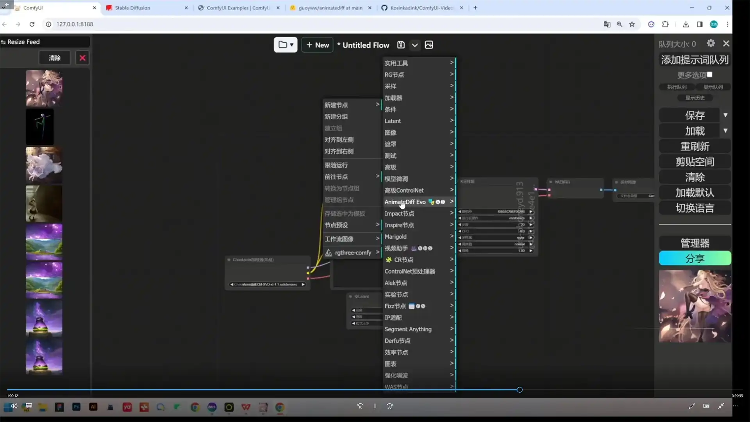Click the save flow floppy icon
The width and height of the screenshot is (750, 422).
pos(401,45)
